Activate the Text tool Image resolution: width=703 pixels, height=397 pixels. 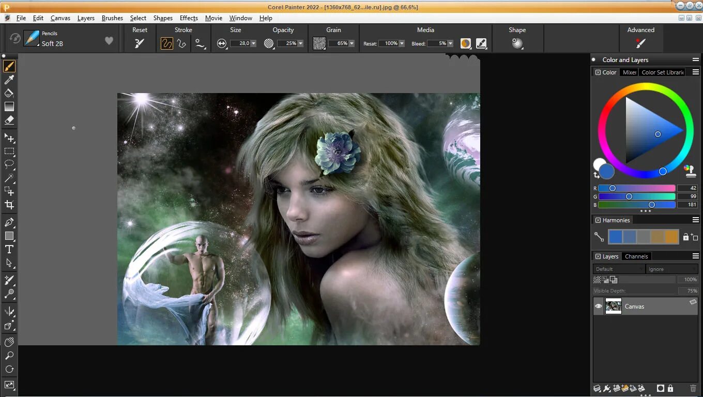[x=9, y=249]
